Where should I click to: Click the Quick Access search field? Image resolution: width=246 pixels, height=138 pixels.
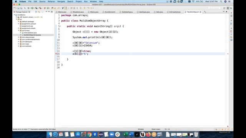click(214, 8)
